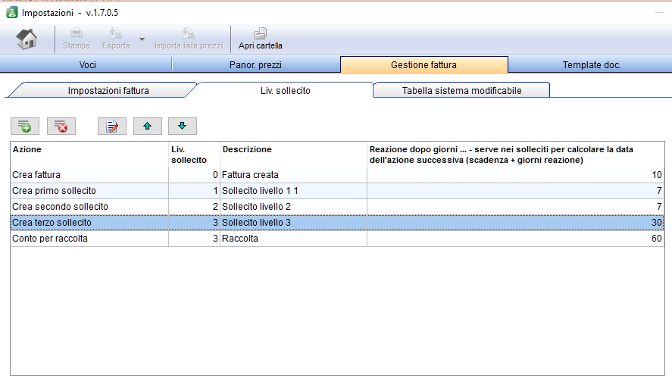This screenshot has width=672, height=384.
Task: Select the 'Crea terzo sollecito' row
Action: coord(337,223)
